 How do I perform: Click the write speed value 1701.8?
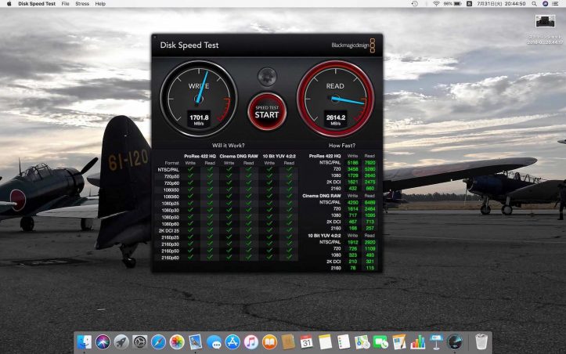pyautogui.click(x=199, y=117)
